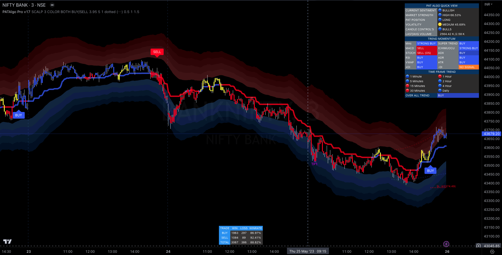Click the WINRATE column header in stats table
Image resolution: width=502 pixels, height=255 pixels.
coord(256,228)
